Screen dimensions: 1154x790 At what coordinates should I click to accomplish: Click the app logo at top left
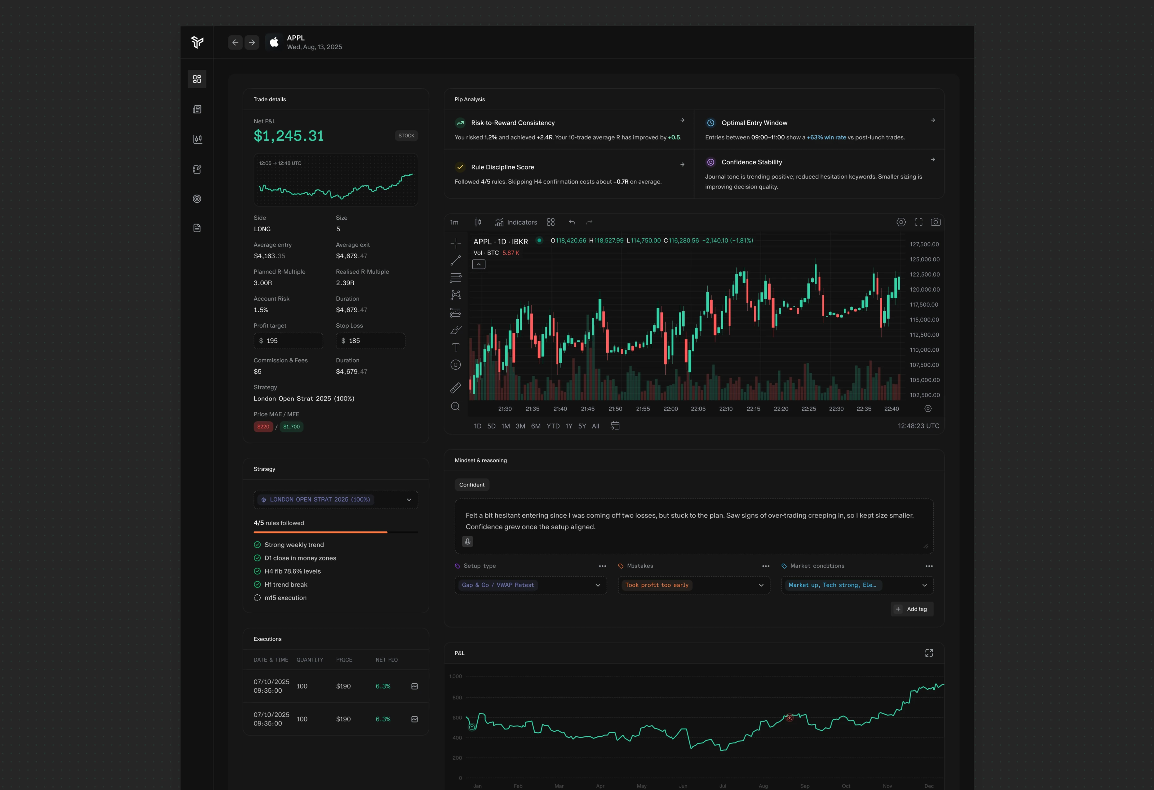point(197,42)
